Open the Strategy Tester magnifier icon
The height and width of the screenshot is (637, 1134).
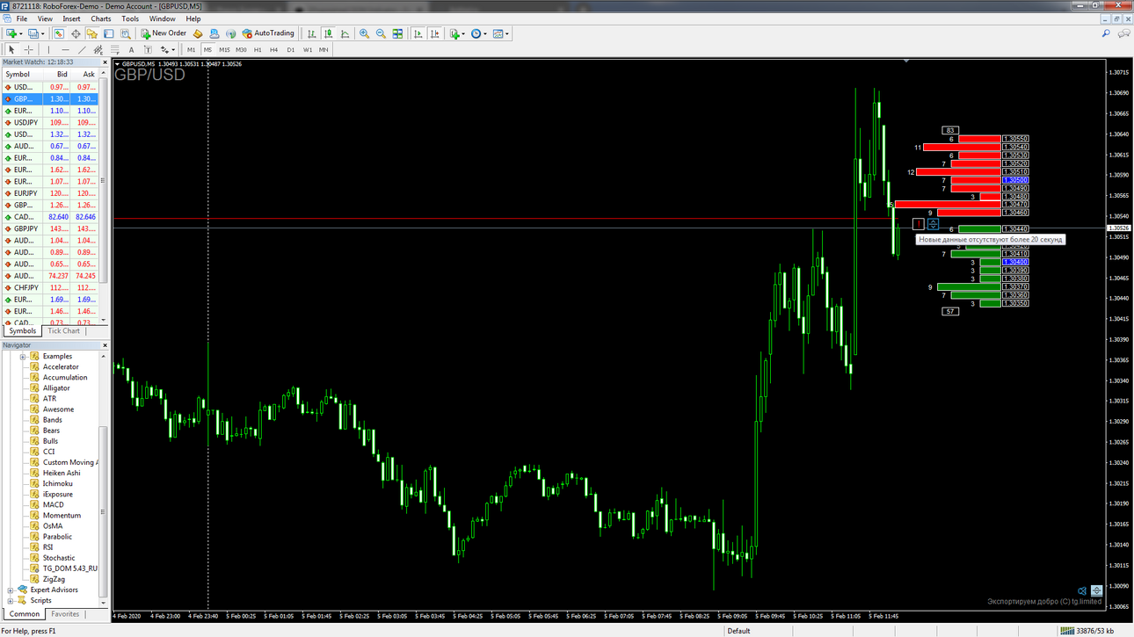pyautogui.click(x=126, y=33)
